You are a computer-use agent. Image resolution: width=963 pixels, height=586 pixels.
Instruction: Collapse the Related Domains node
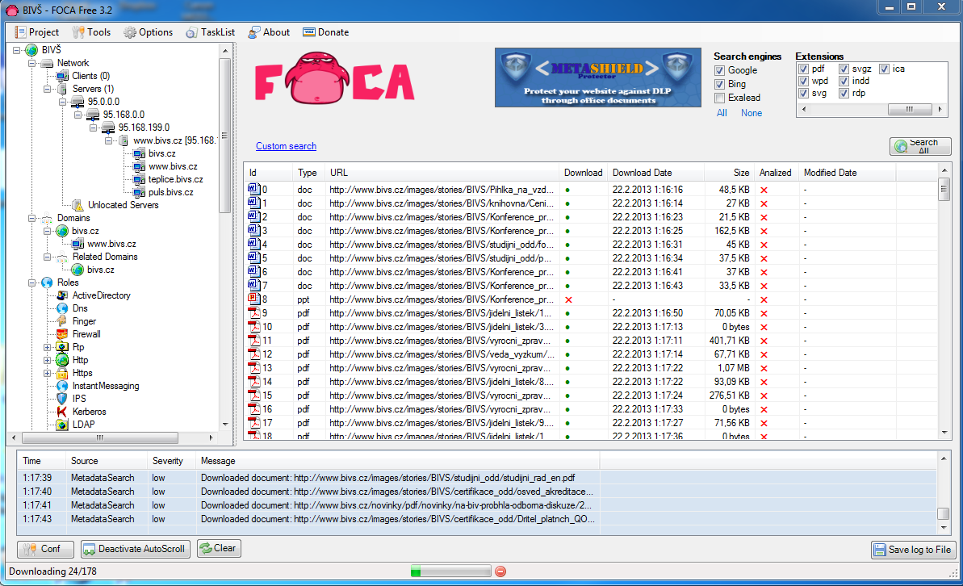(48, 257)
